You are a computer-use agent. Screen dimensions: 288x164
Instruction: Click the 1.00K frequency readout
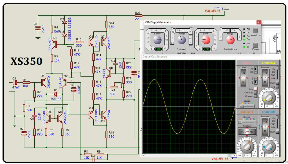tap(158, 49)
